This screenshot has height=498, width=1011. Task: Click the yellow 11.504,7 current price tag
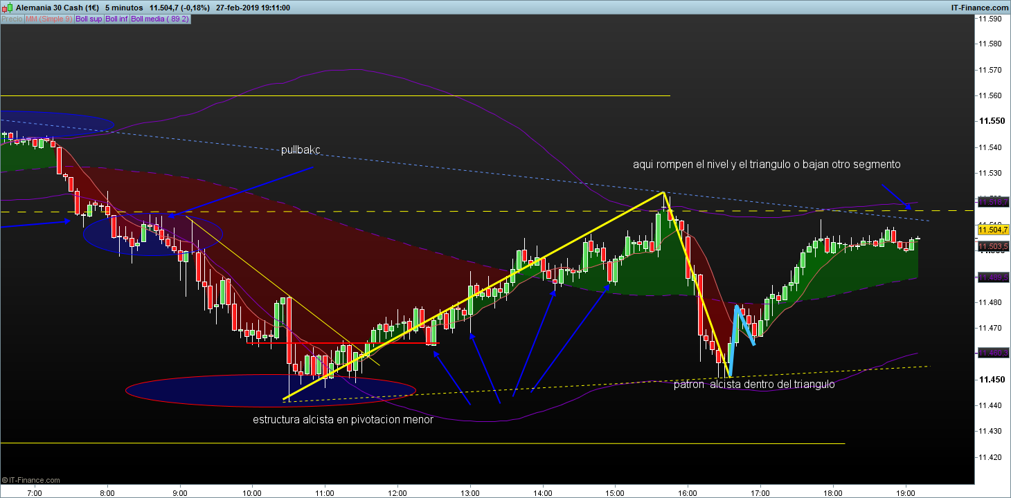pos(992,230)
